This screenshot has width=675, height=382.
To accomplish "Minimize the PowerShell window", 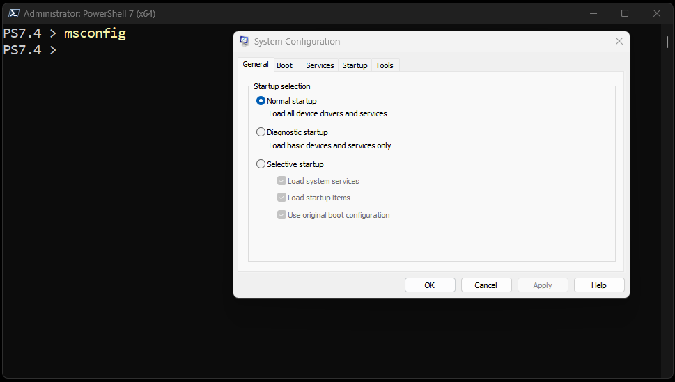I will click(x=593, y=13).
